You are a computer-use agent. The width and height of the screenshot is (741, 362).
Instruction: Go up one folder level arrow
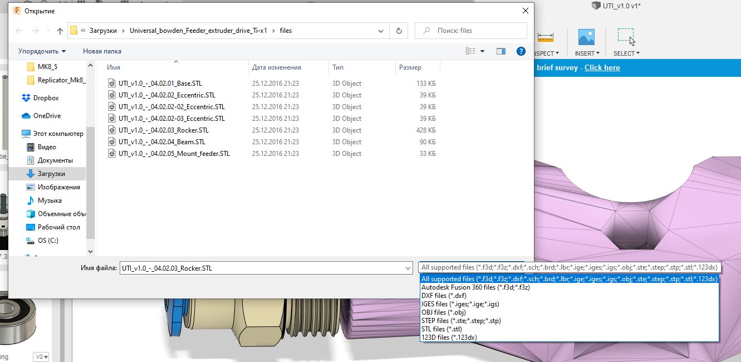60,31
